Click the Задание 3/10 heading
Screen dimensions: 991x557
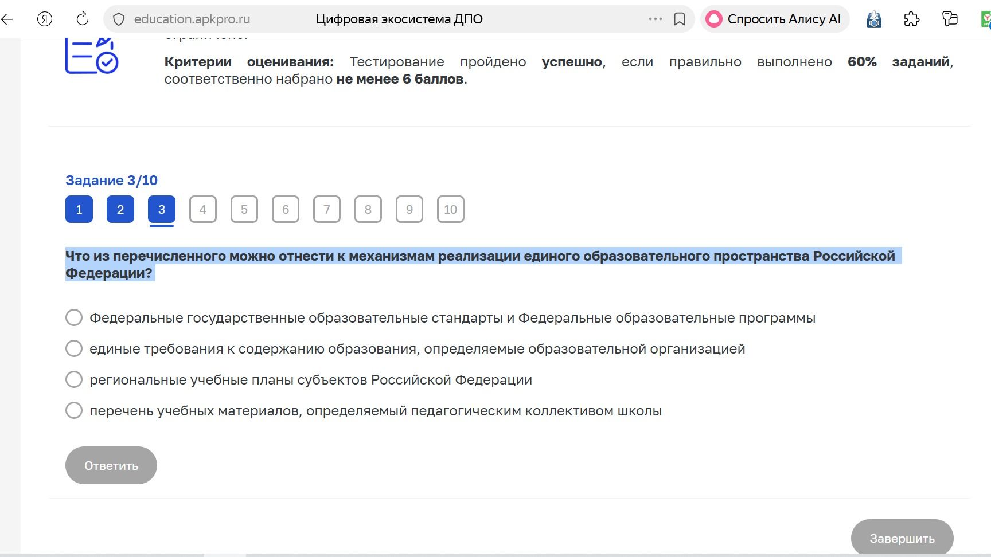click(x=111, y=180)
